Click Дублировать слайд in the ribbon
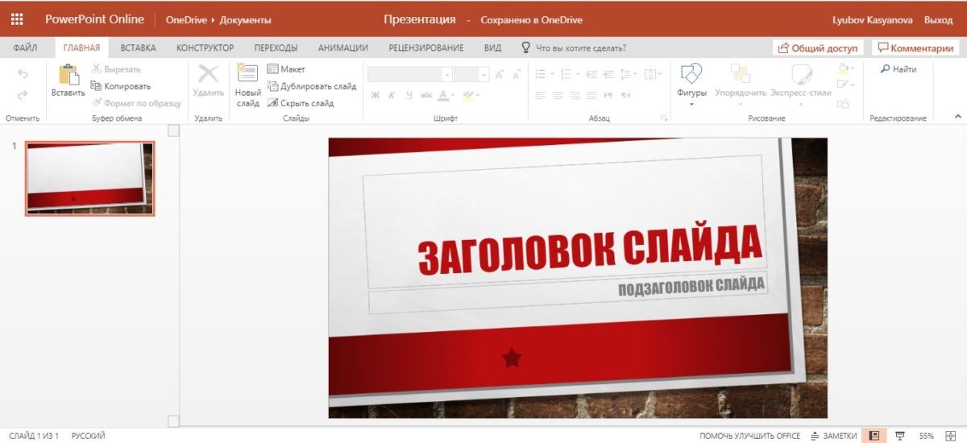 pyautogui.click(x=312, y=86)
